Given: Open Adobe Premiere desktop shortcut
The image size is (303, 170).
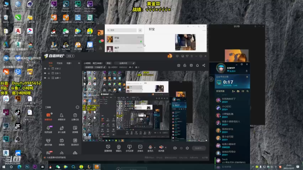Looking at the screenshot, I should coord(54,6).
